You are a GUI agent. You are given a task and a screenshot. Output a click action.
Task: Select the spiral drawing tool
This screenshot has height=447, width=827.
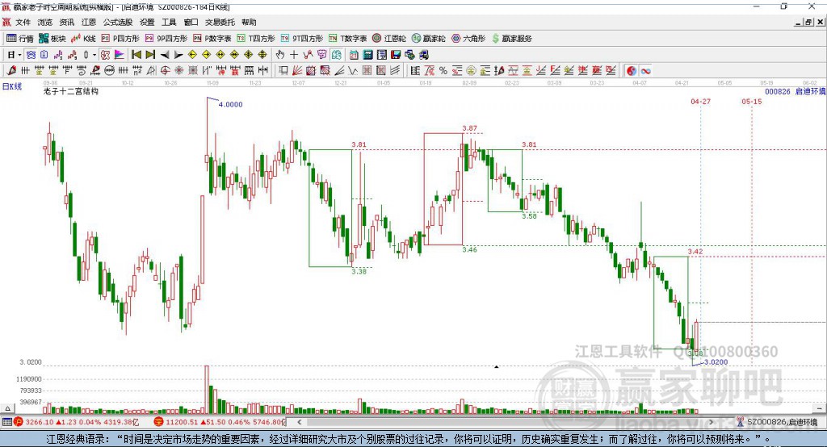coord(82,71)
